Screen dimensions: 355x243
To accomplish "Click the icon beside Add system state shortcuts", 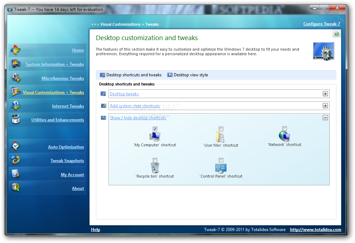I will pos(104,105).
